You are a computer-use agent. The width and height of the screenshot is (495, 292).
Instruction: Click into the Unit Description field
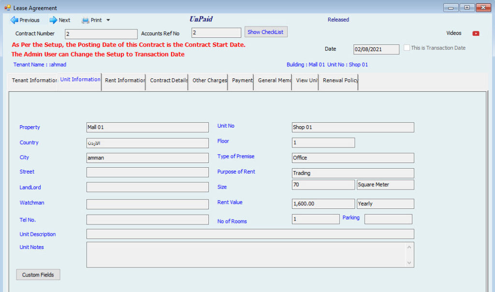coord(250,234)
